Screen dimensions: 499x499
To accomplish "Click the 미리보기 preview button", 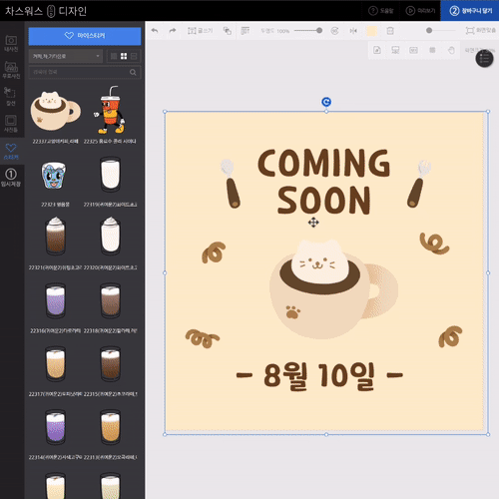I will coord(420,11).
